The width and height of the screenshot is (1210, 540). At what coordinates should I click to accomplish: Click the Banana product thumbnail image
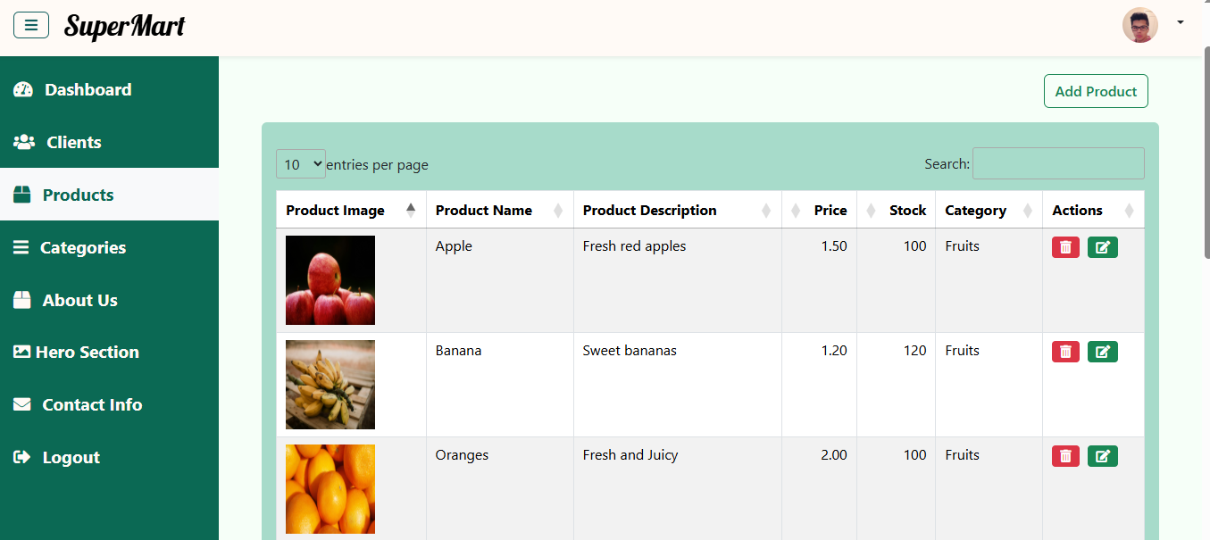click(x=330, y=385)
